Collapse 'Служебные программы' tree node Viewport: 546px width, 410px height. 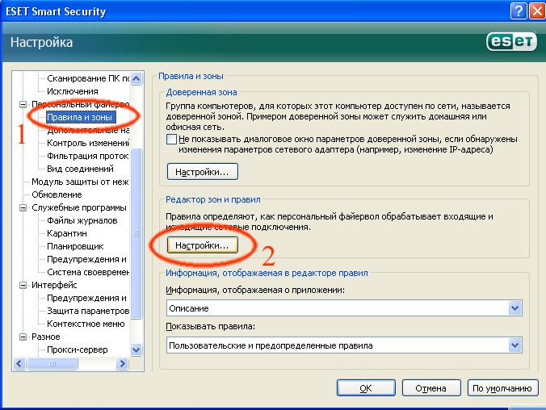tap(23, 207)
